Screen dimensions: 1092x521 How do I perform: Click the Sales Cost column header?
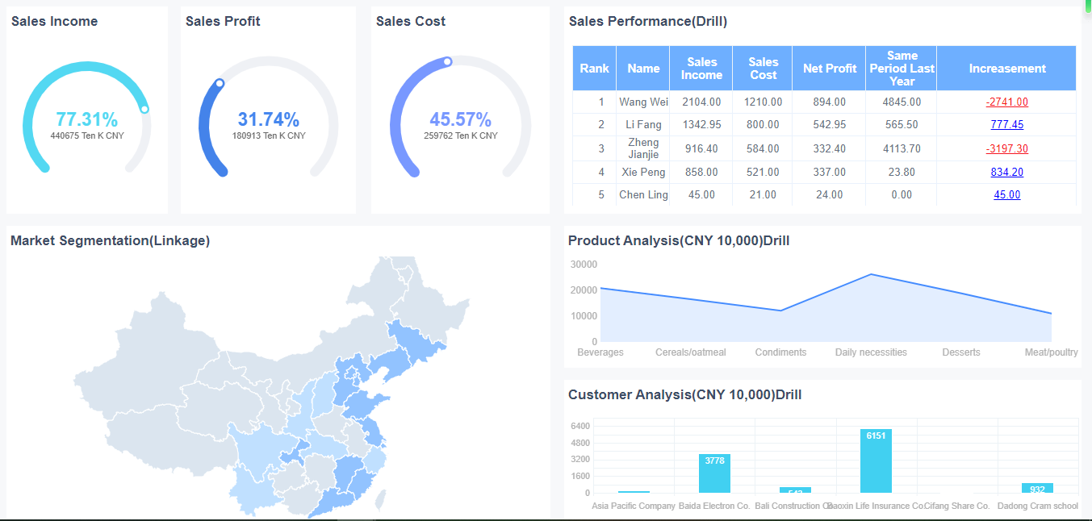(x=763, y=69)
